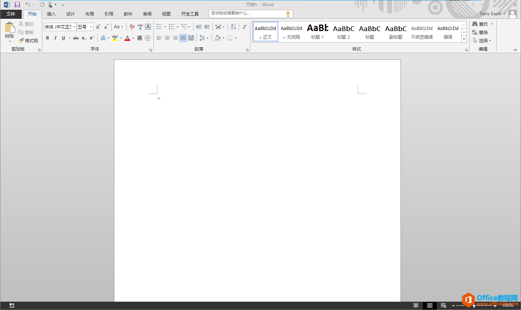Image resolution: width=521 pixels, height=310 pixels.
Task: Align text right
Action: (175, 38)
